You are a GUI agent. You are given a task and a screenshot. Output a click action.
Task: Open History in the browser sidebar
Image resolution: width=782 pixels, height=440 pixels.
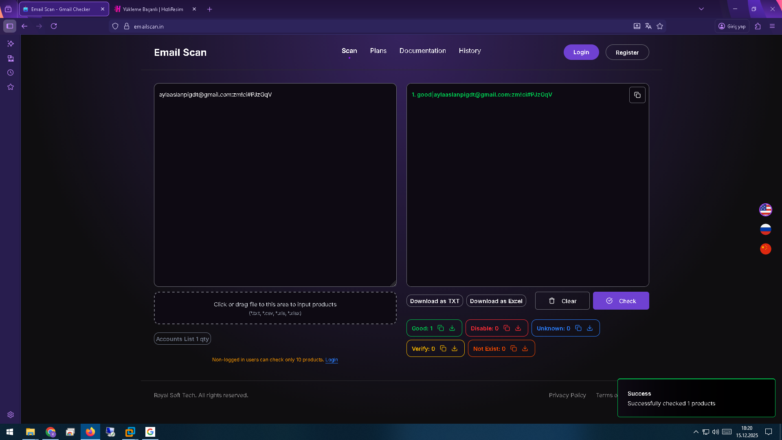(x=11, y=73)
